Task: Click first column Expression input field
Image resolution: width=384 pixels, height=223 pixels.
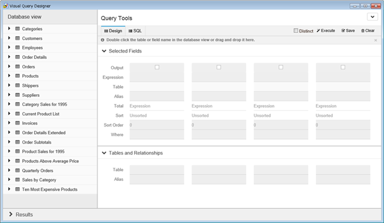Action: click(x=157, y=77)
